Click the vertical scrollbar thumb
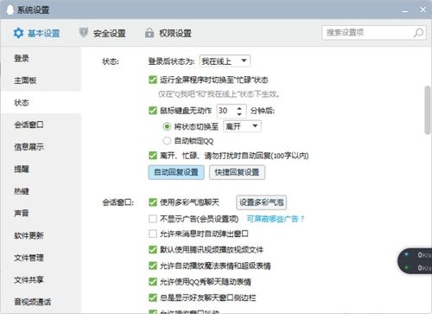The image size is (432, 314). tap(428, 110)
